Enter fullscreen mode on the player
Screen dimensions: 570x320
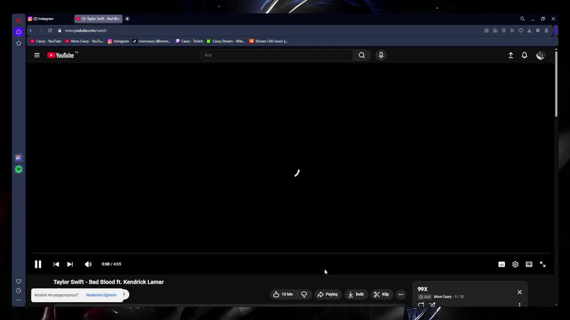click(543, 264)
